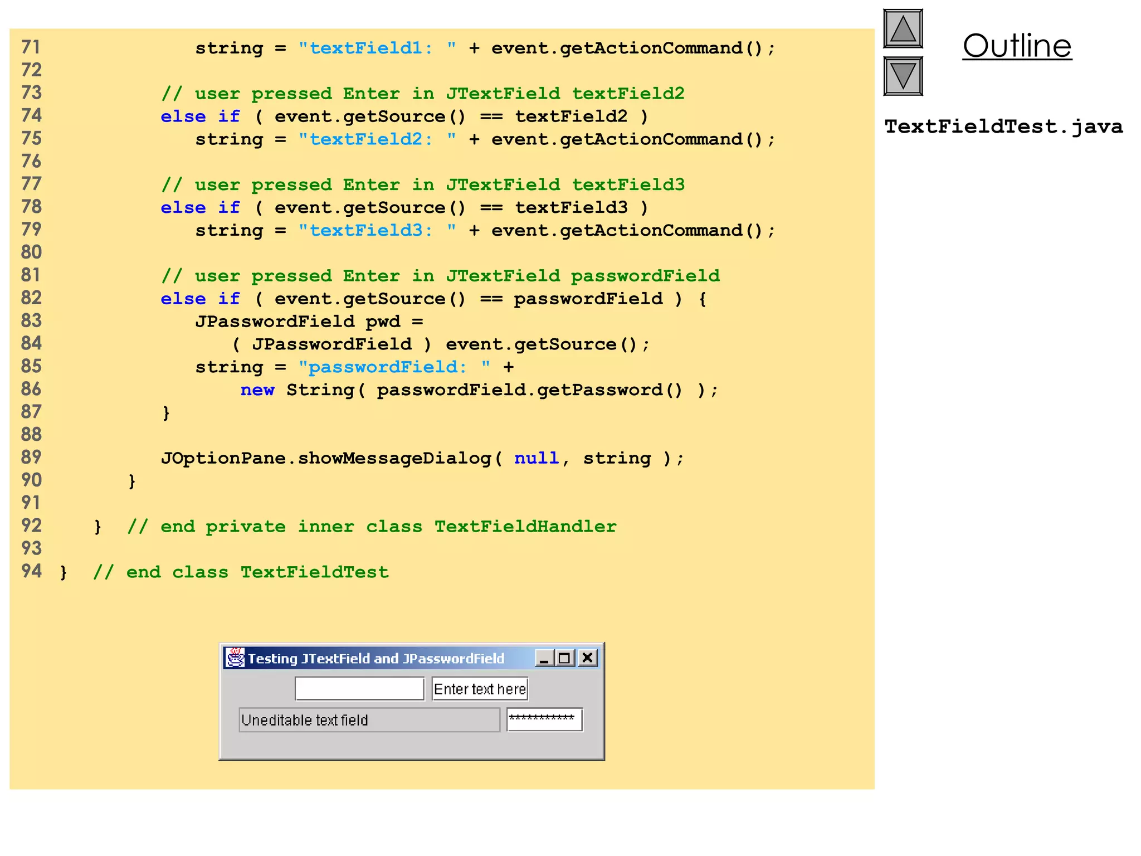The width and height of the screenshot is (1141, 856).
Task: Focus the empty text field
Action: (359, 689)
